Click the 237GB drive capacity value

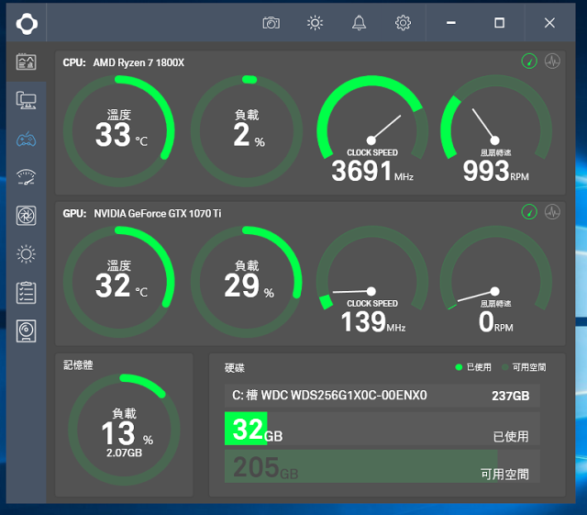(x=510, y=396)
